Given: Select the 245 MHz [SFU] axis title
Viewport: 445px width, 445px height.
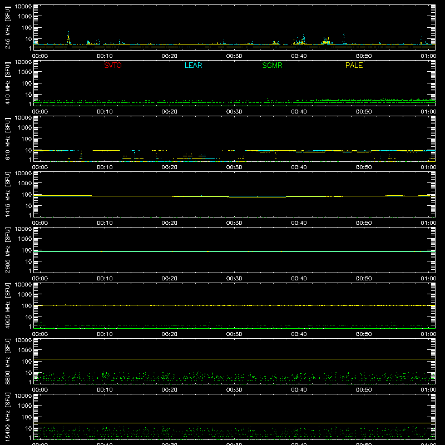Looking at the screenshot, I should coord(7,27).
